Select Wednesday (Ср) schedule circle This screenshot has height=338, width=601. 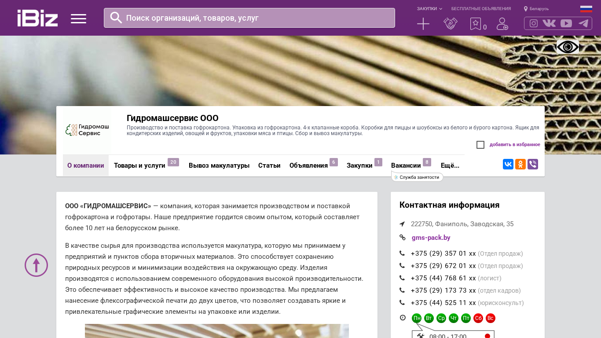point(441,318)
